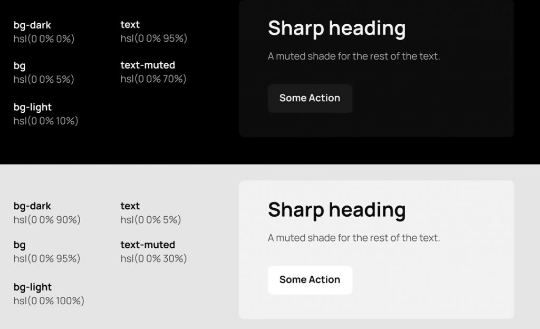
Task: Click the bg label above hsl(0 0% 95%)
Action: 20,245
